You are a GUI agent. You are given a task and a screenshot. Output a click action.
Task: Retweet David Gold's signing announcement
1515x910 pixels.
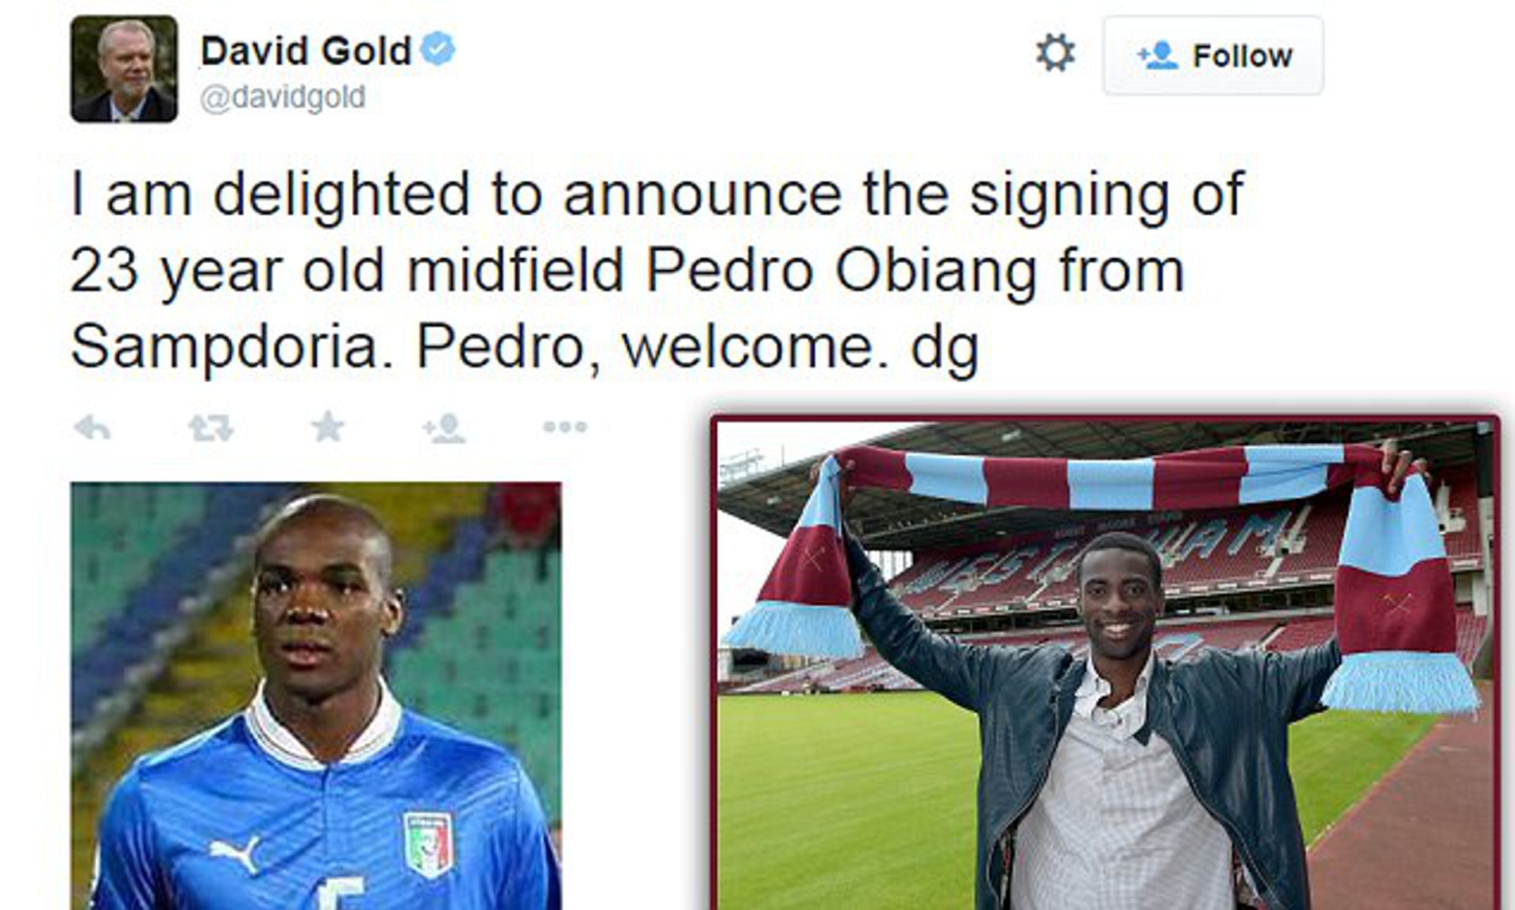(x=210, y=428)
